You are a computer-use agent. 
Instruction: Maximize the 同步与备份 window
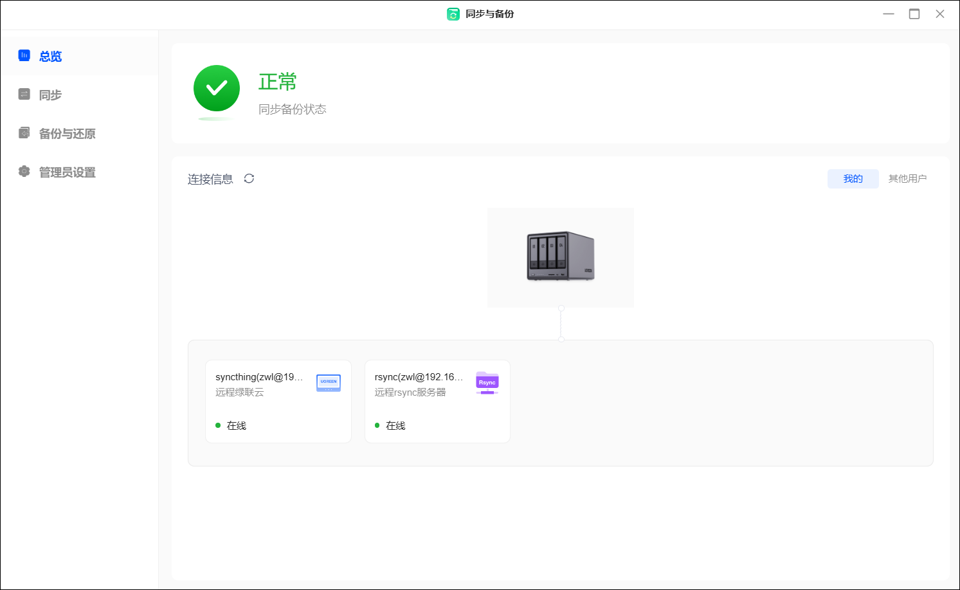click(914, 14)
